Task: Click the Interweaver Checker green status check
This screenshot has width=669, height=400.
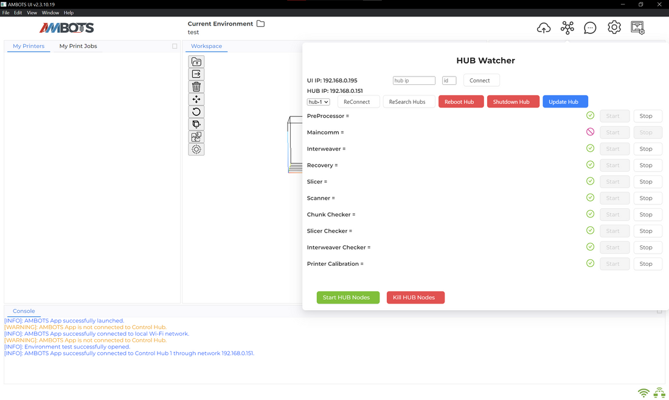Action: coord(590,246)
